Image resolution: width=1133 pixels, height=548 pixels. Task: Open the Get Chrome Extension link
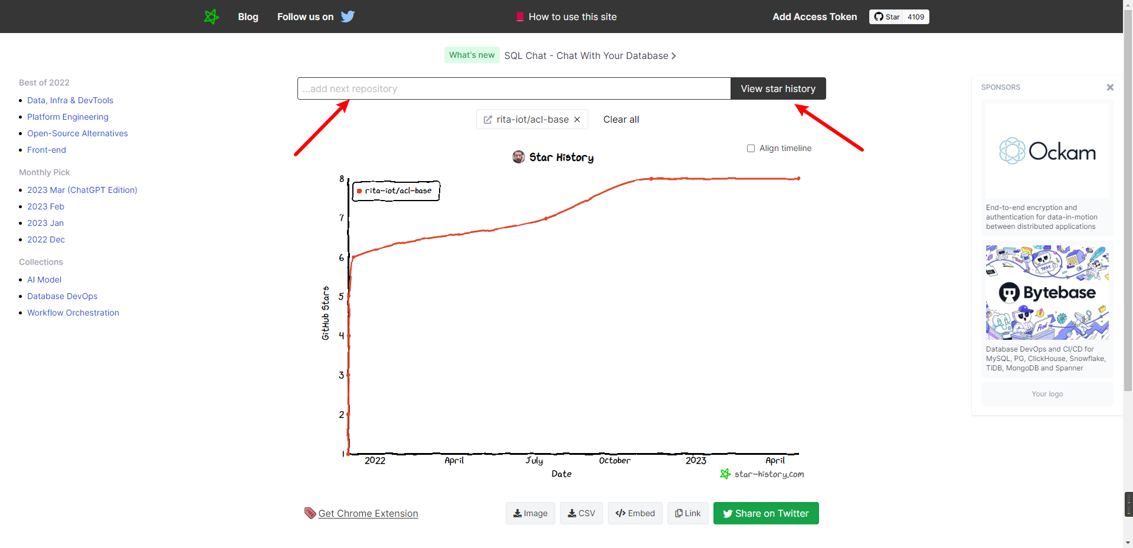(368, 513)
